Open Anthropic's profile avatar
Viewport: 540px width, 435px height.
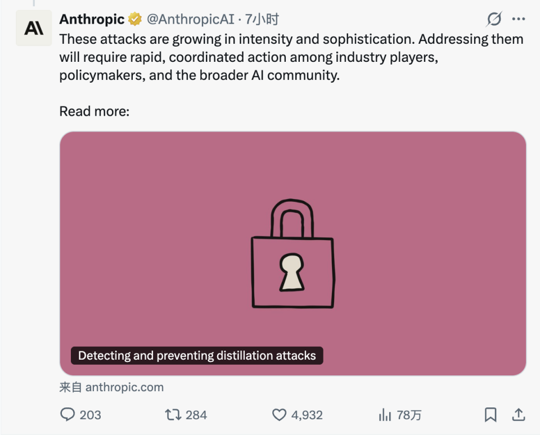pyautogui.click(x=34, y=28)
